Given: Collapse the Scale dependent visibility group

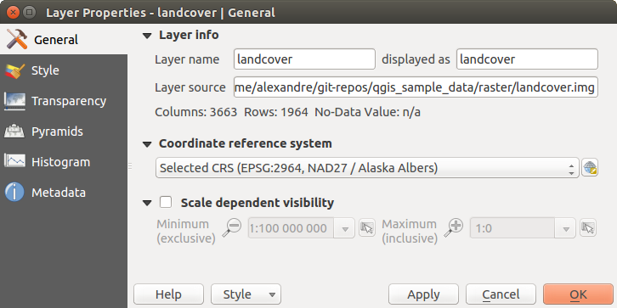Looking at the screenshot, I should [147, 203].
